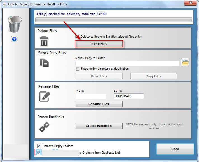This screenshot has height=162, width=199.
Task: Uncheck Remove Empty Folders option
Action: tap(39, 146)
